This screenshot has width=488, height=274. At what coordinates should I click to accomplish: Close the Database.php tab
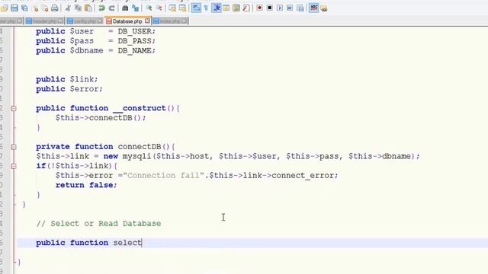(147, 21)
